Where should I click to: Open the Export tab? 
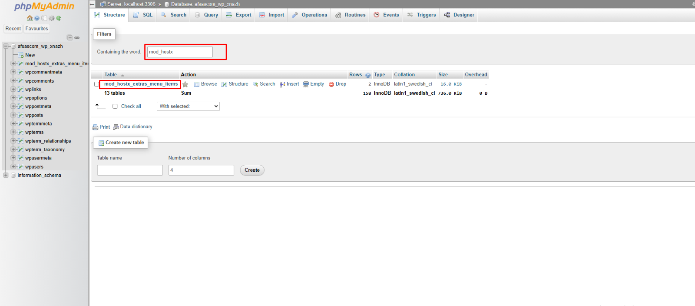point(239,15)
